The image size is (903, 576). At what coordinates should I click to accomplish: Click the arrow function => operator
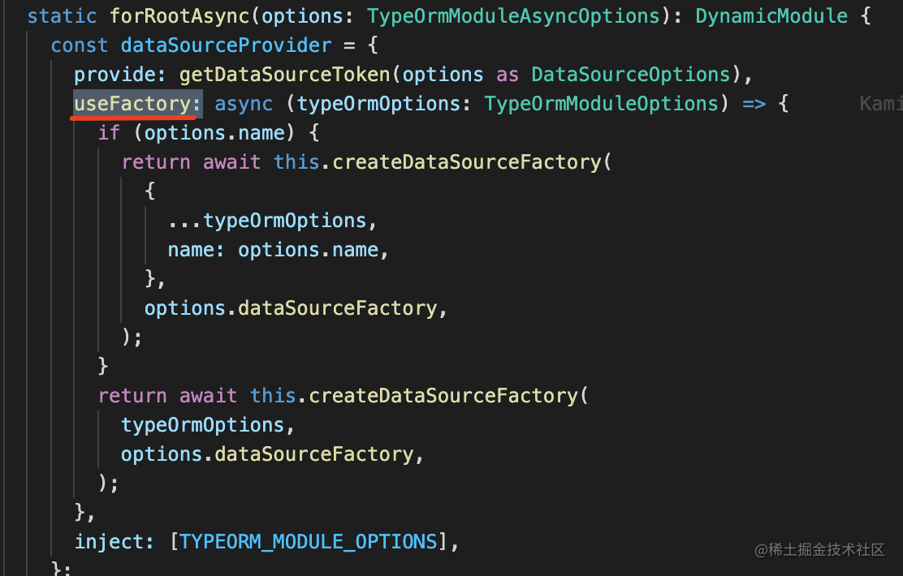(754, 104)
